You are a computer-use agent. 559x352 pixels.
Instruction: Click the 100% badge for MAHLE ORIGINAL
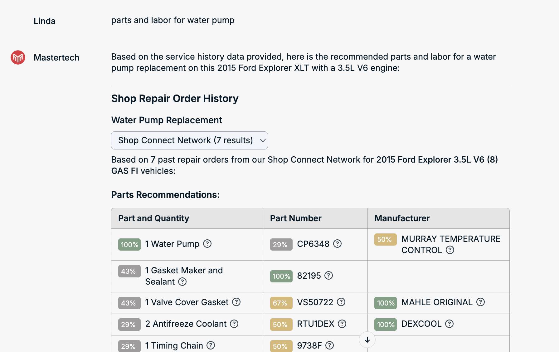coord(386,303)
